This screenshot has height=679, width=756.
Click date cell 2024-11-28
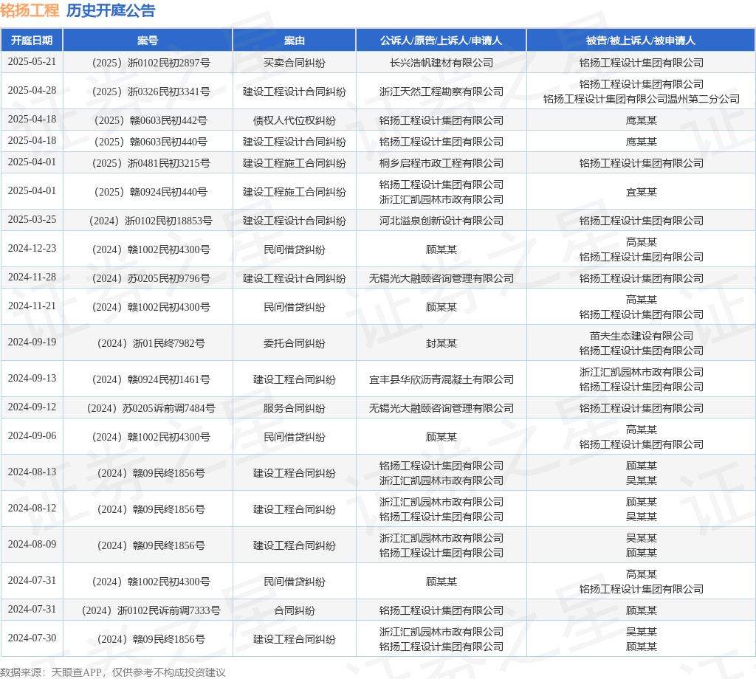pos(32,277)
